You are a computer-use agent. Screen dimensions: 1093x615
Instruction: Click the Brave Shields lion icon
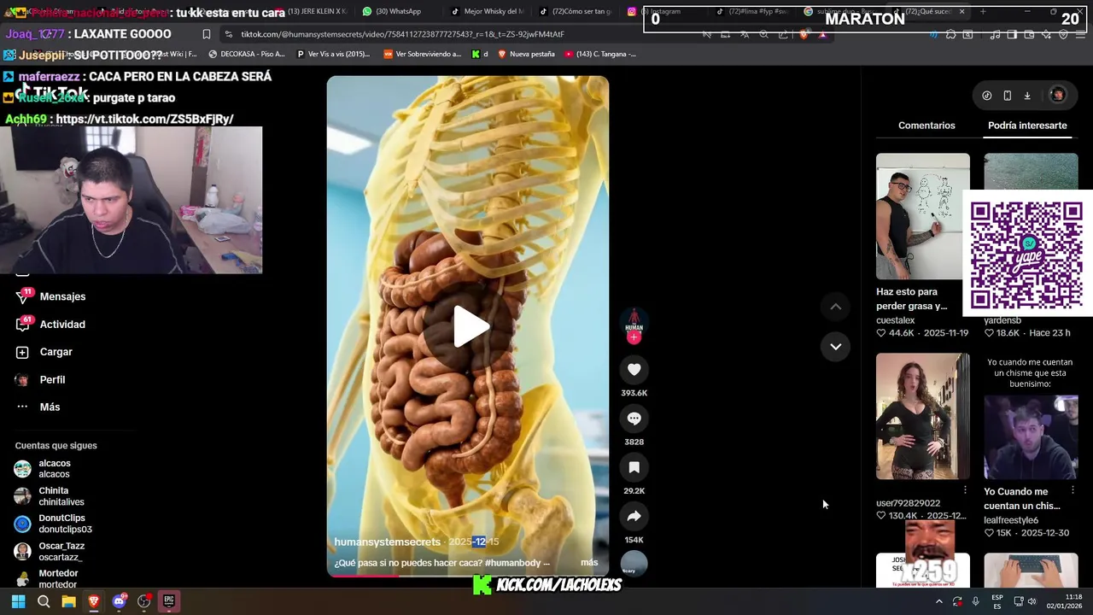tap(804, 34)
